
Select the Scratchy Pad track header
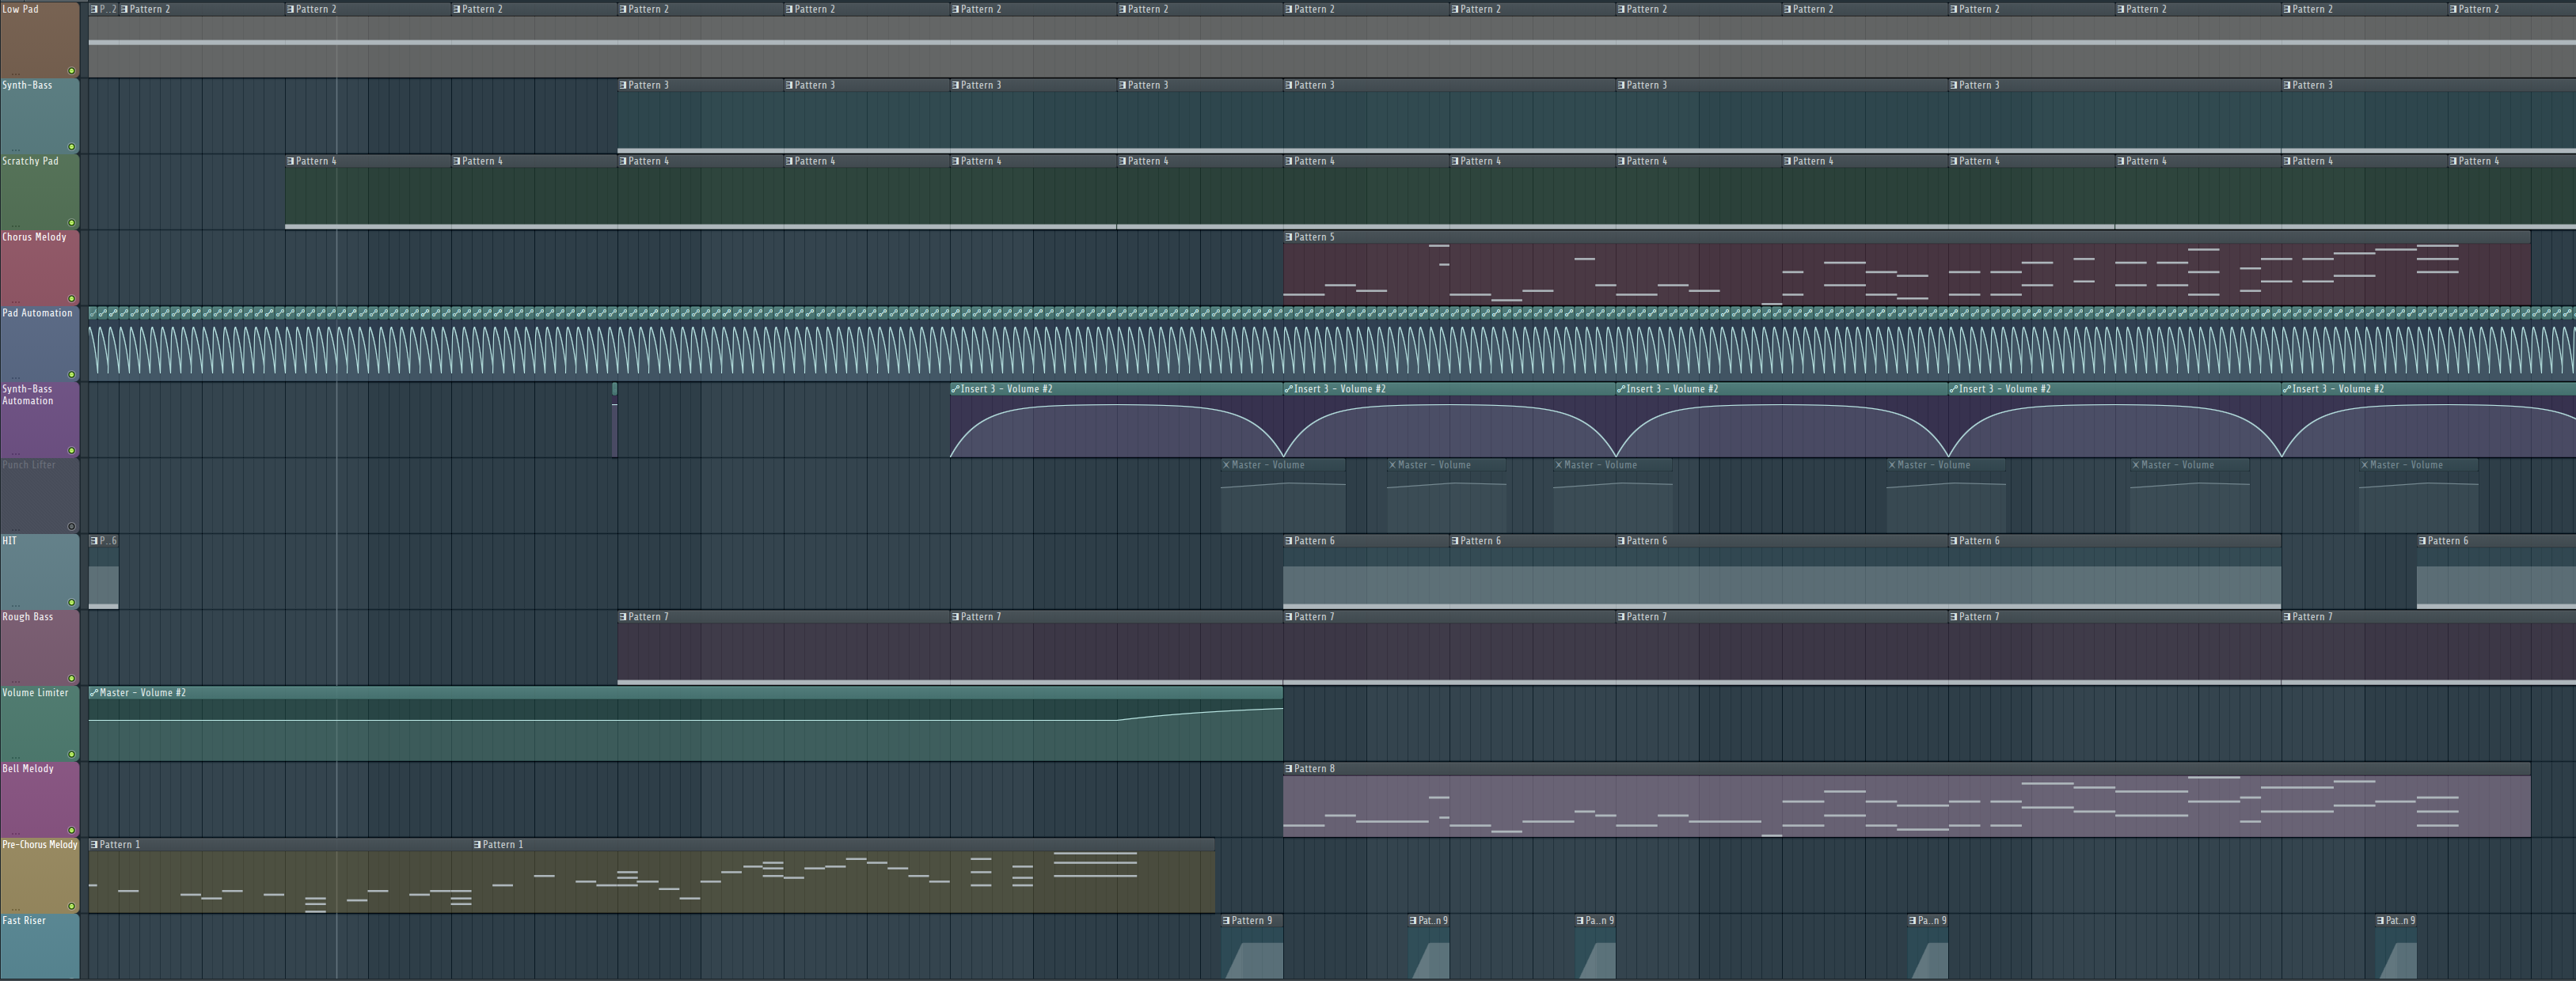point(40,191)
